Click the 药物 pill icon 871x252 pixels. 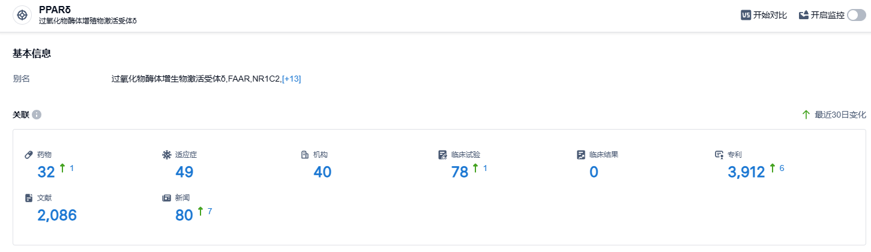click(28, 155)
